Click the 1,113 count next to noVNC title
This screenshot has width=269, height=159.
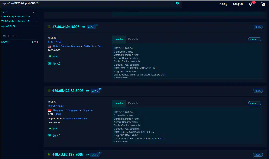[x=35, y=42]
